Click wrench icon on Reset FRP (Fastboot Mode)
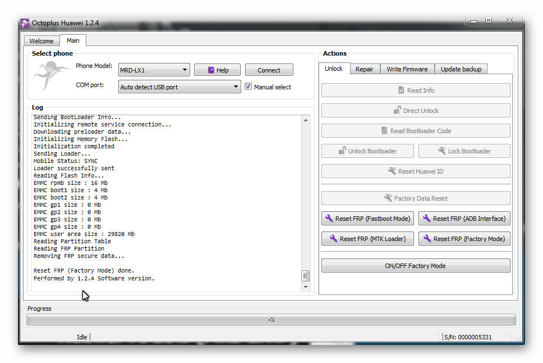 (329, 218)
